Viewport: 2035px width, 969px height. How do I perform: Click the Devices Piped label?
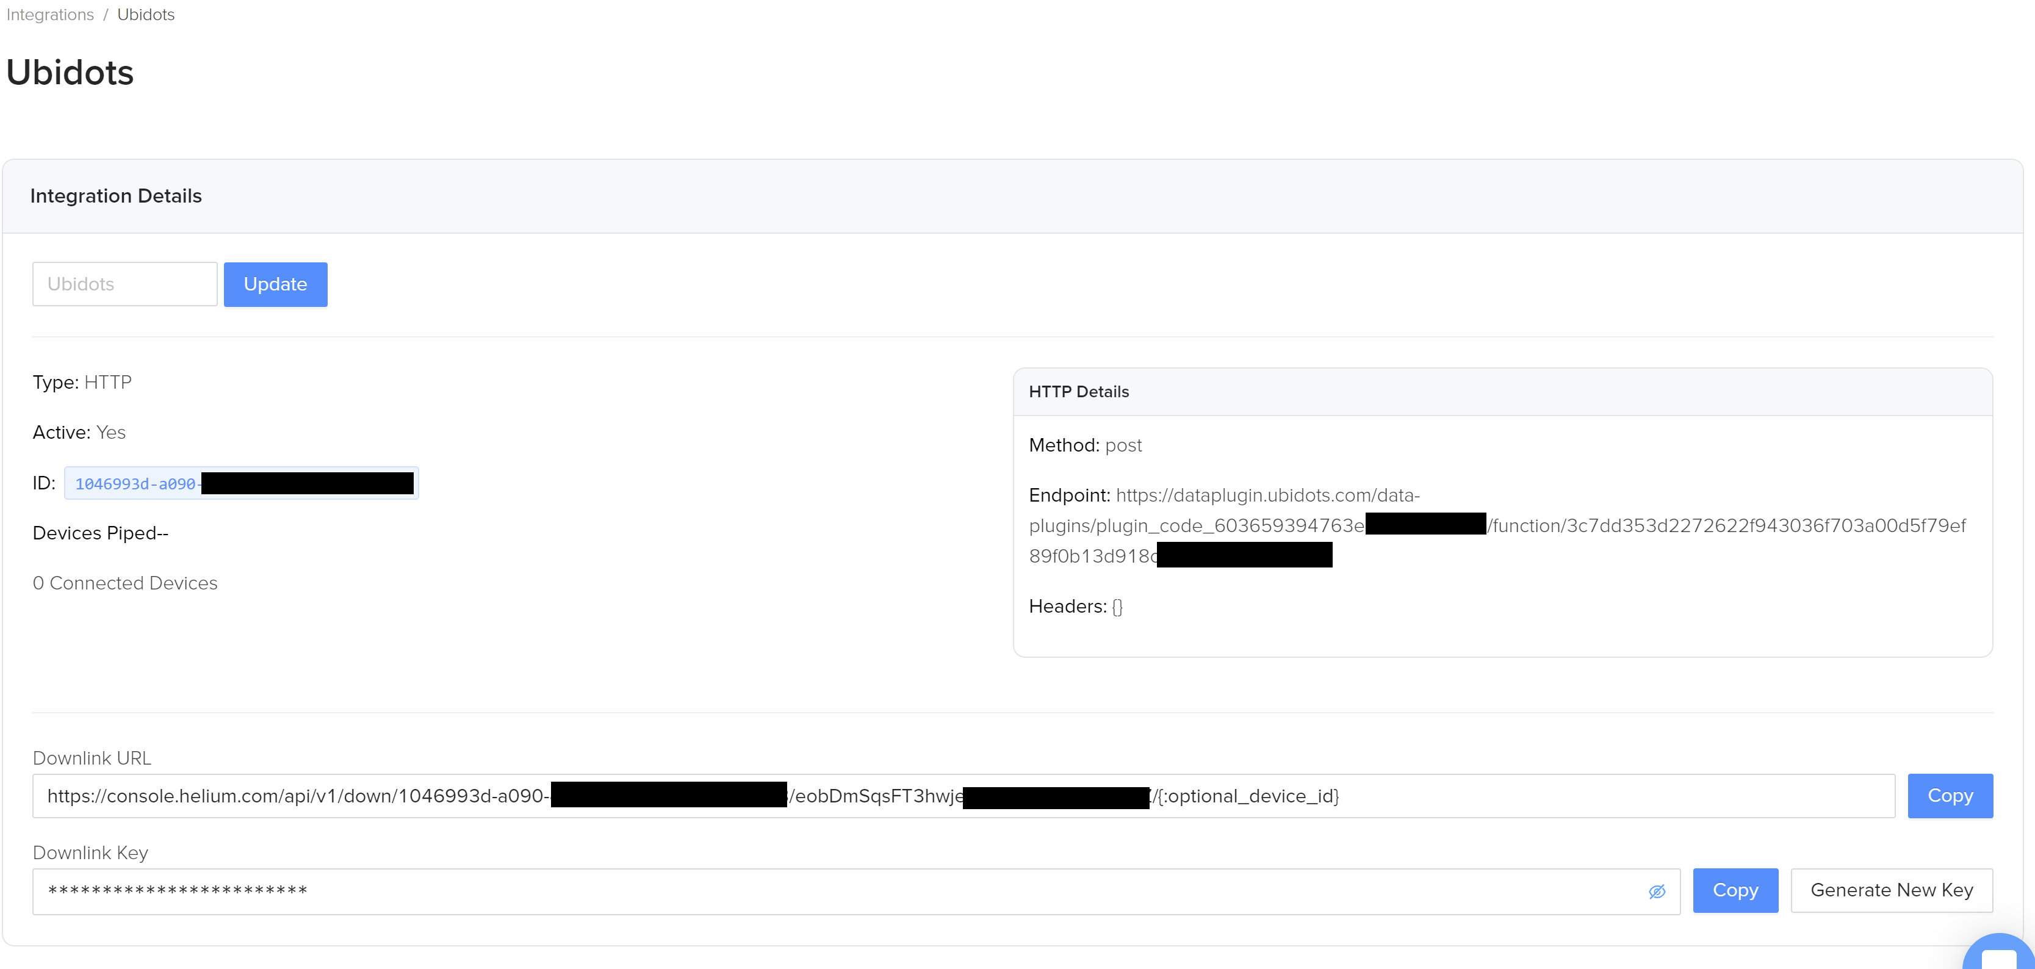click(x=99, y=533)
